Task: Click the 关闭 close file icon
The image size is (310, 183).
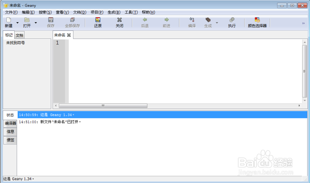Action: tap(119, 20)
